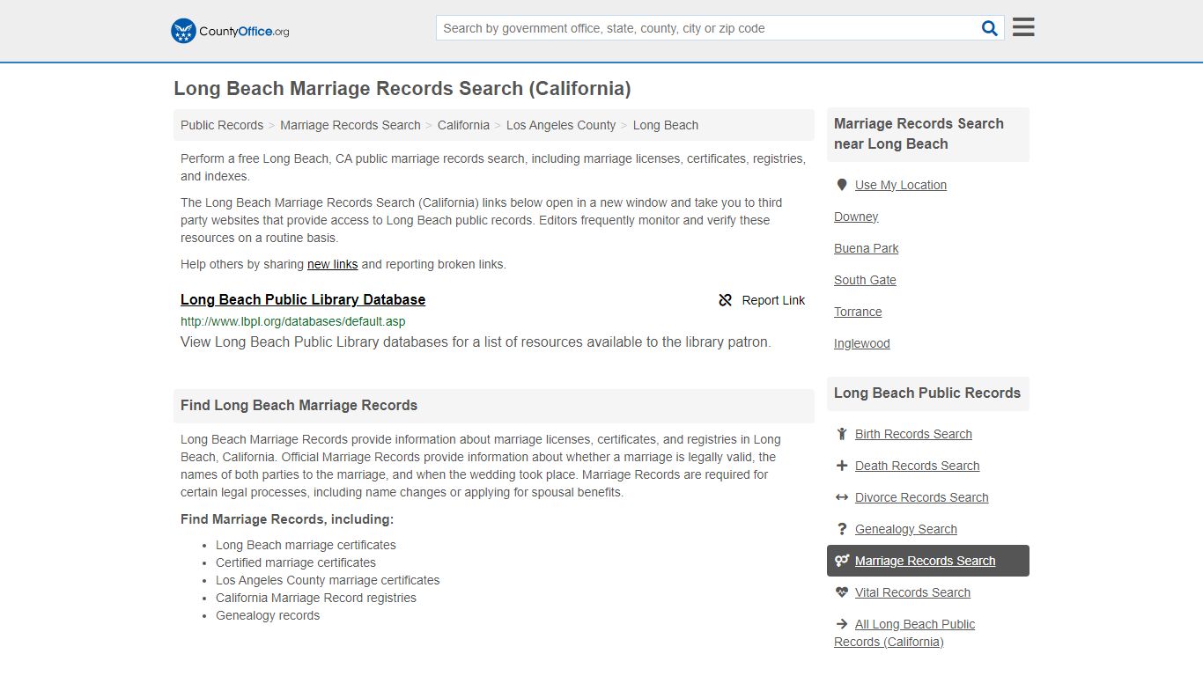Click the Genealogy question mark icon

(842, 529)
